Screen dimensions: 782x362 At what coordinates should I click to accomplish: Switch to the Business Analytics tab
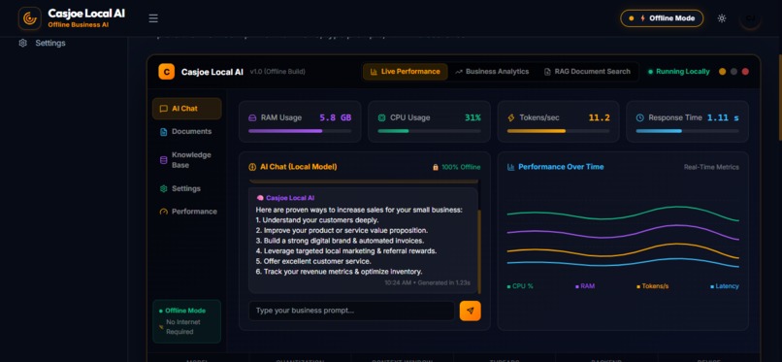point(492,71)
